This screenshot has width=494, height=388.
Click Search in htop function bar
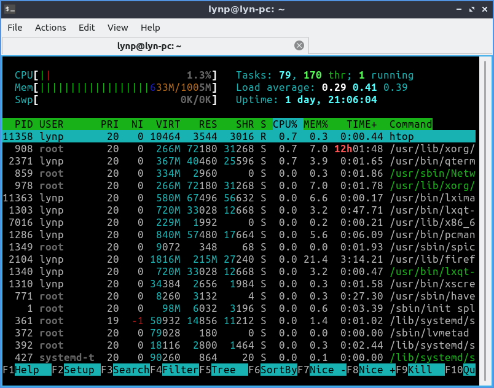coord(131,370)
